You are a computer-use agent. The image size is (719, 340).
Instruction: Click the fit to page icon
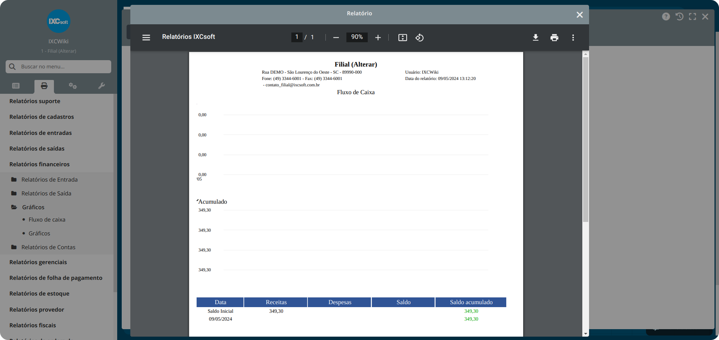click(403, 37)
